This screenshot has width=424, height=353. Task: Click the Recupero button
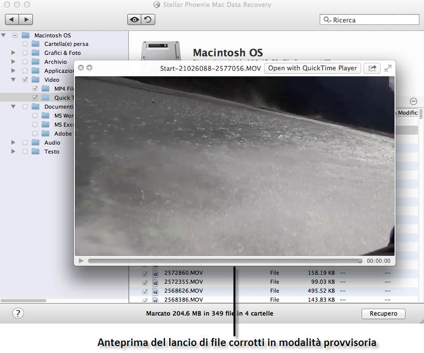click(384, 314)
